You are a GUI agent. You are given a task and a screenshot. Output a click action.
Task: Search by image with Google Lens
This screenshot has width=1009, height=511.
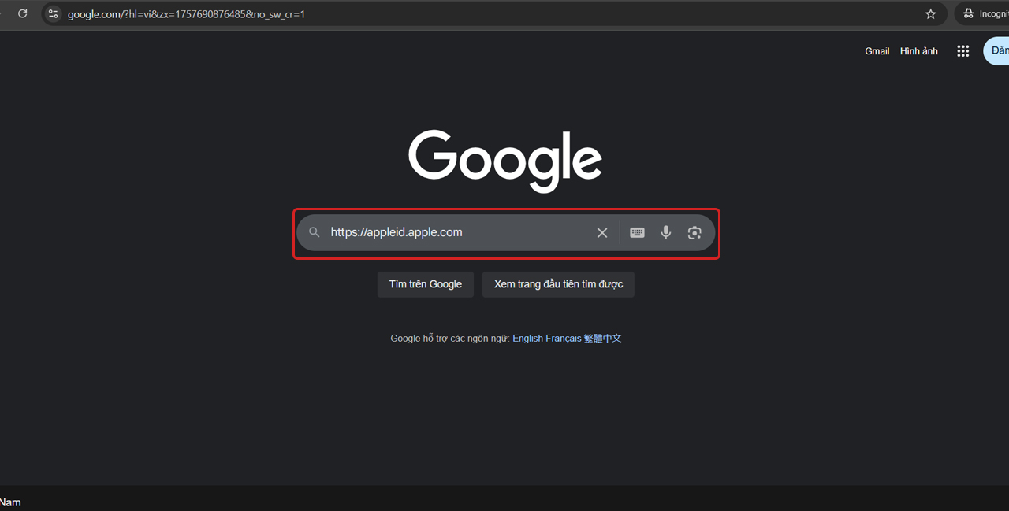click(694, 232)
